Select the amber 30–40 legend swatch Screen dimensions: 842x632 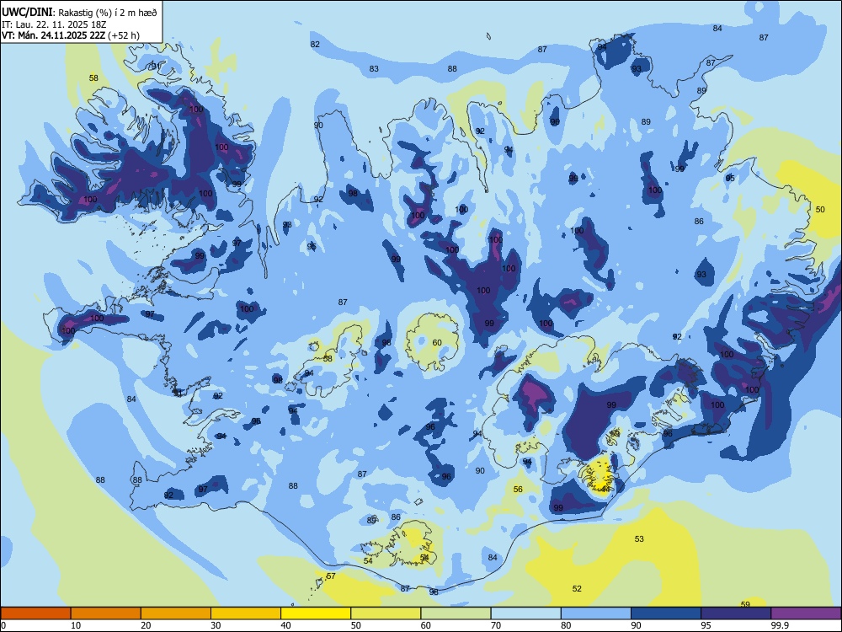[246, 613]
